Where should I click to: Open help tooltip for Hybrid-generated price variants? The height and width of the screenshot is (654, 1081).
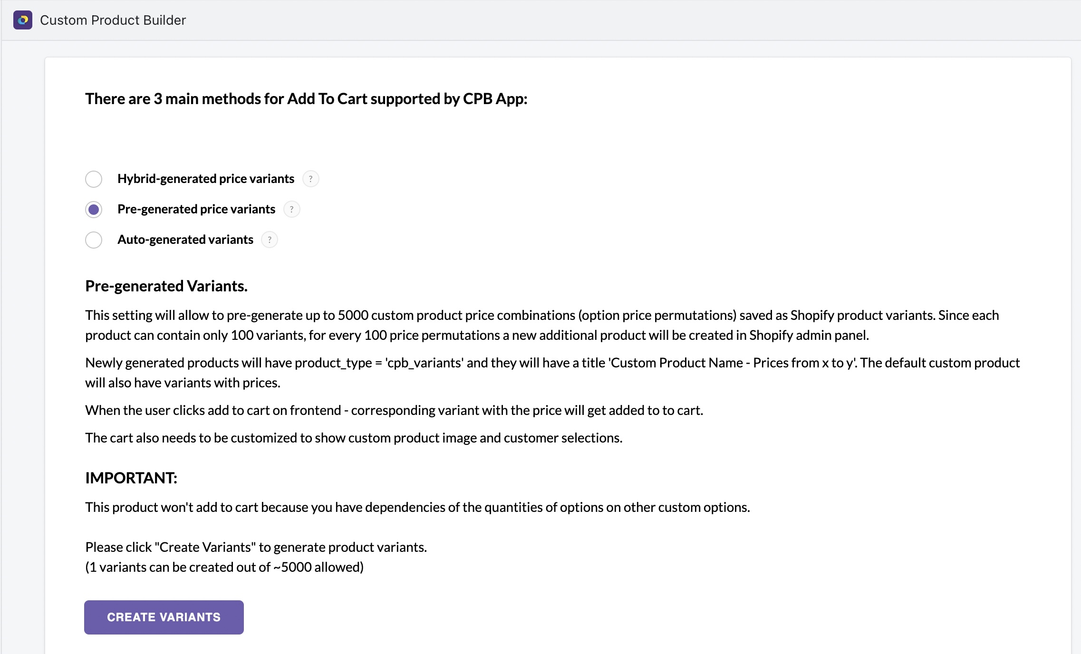point(310,179)
